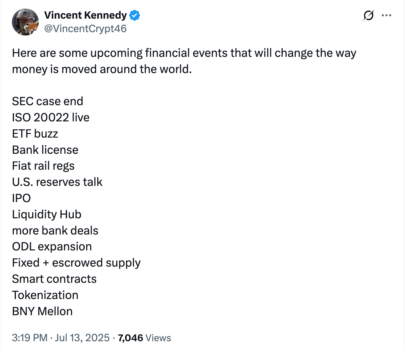The height and width of the screenshot is (351, 405).
Task: Click the "ODL expansion" line
Action: tap(52, 246)
